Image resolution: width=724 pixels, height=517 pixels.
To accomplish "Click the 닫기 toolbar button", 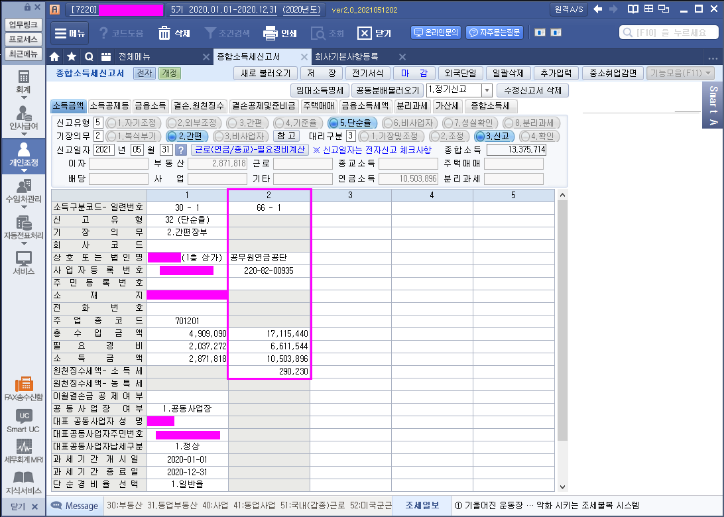I will coord(375,33).
